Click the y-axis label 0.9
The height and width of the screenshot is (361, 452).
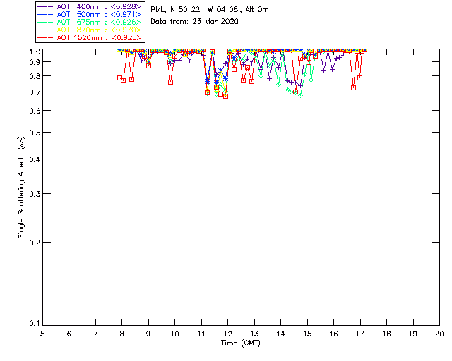[35, 62]
